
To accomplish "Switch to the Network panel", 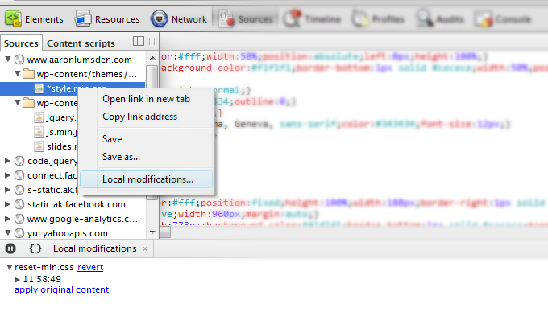I will click(x=179, y=19).
